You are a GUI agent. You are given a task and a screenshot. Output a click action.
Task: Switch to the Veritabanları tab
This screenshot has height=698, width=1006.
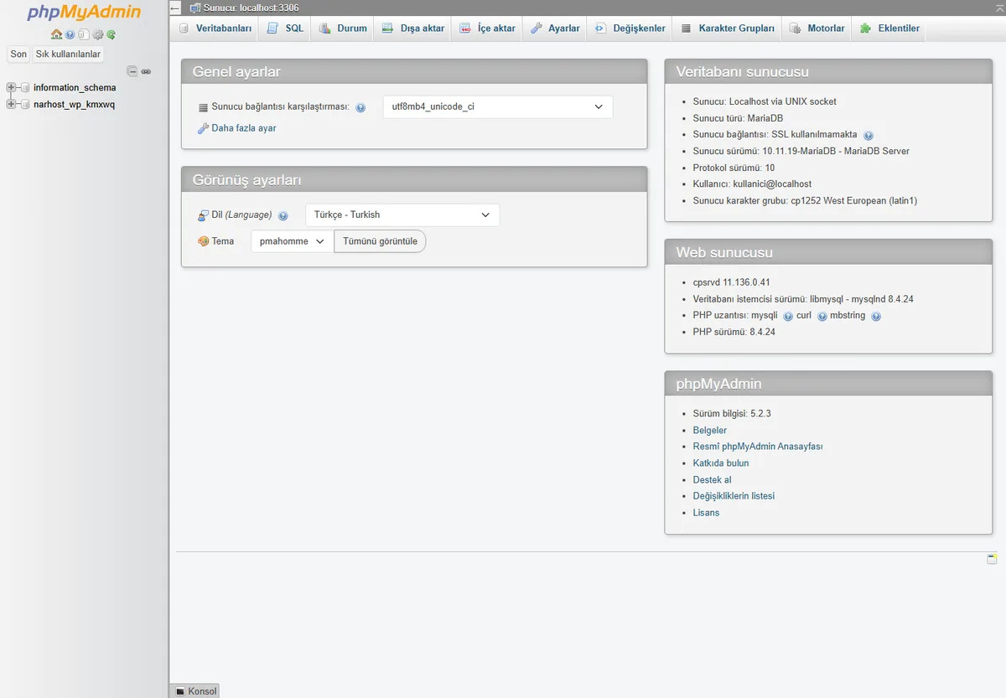click(x=215, y=28)
